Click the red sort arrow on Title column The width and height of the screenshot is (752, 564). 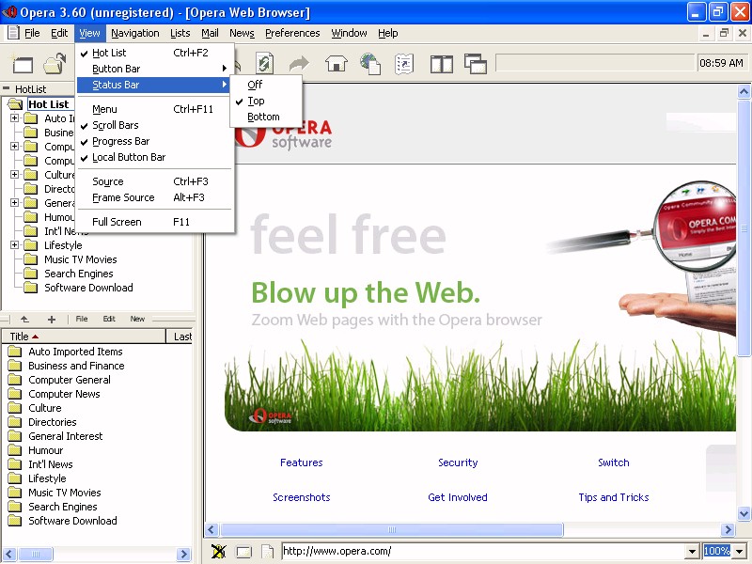(35, 337)
